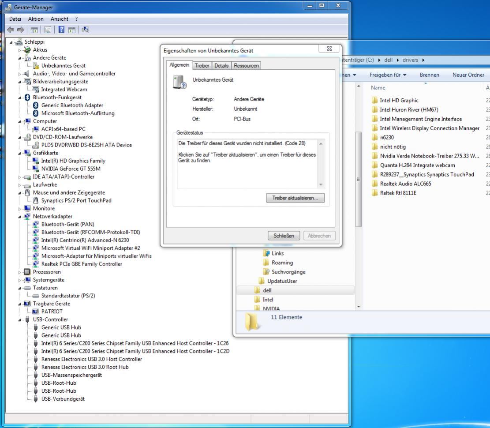
Task: Select Intel Management Engine Interface folder
Action: pyautogui.click(x=421, y=119)
